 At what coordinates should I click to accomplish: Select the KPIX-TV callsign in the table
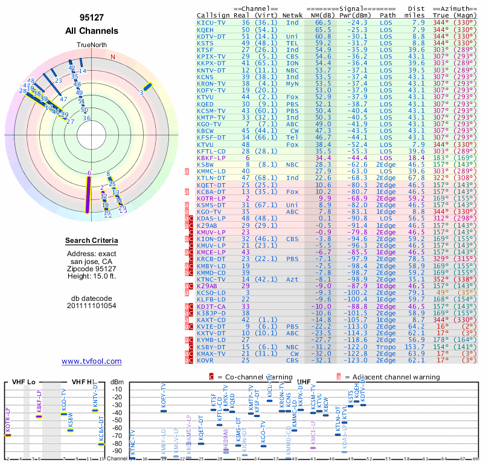coord(211,57)
